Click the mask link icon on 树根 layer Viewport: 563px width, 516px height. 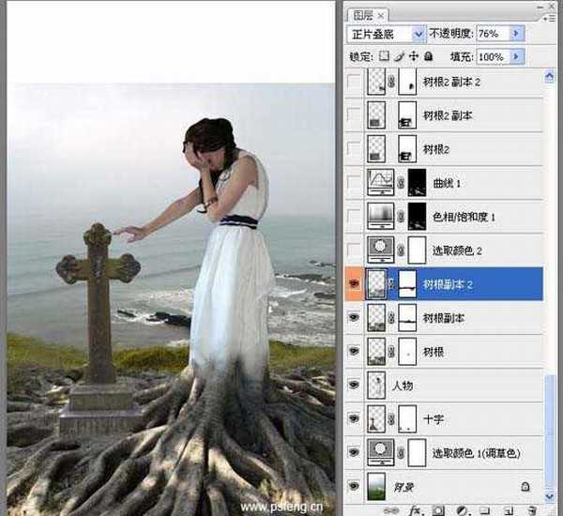click(391, 352)
